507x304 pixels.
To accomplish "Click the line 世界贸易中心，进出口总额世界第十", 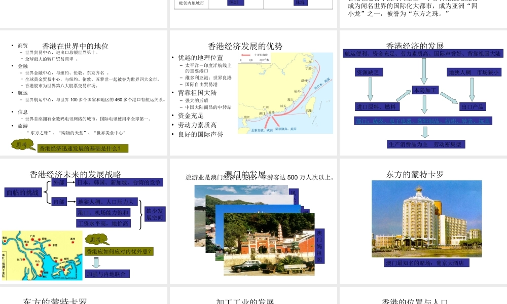I will (62, 52).
